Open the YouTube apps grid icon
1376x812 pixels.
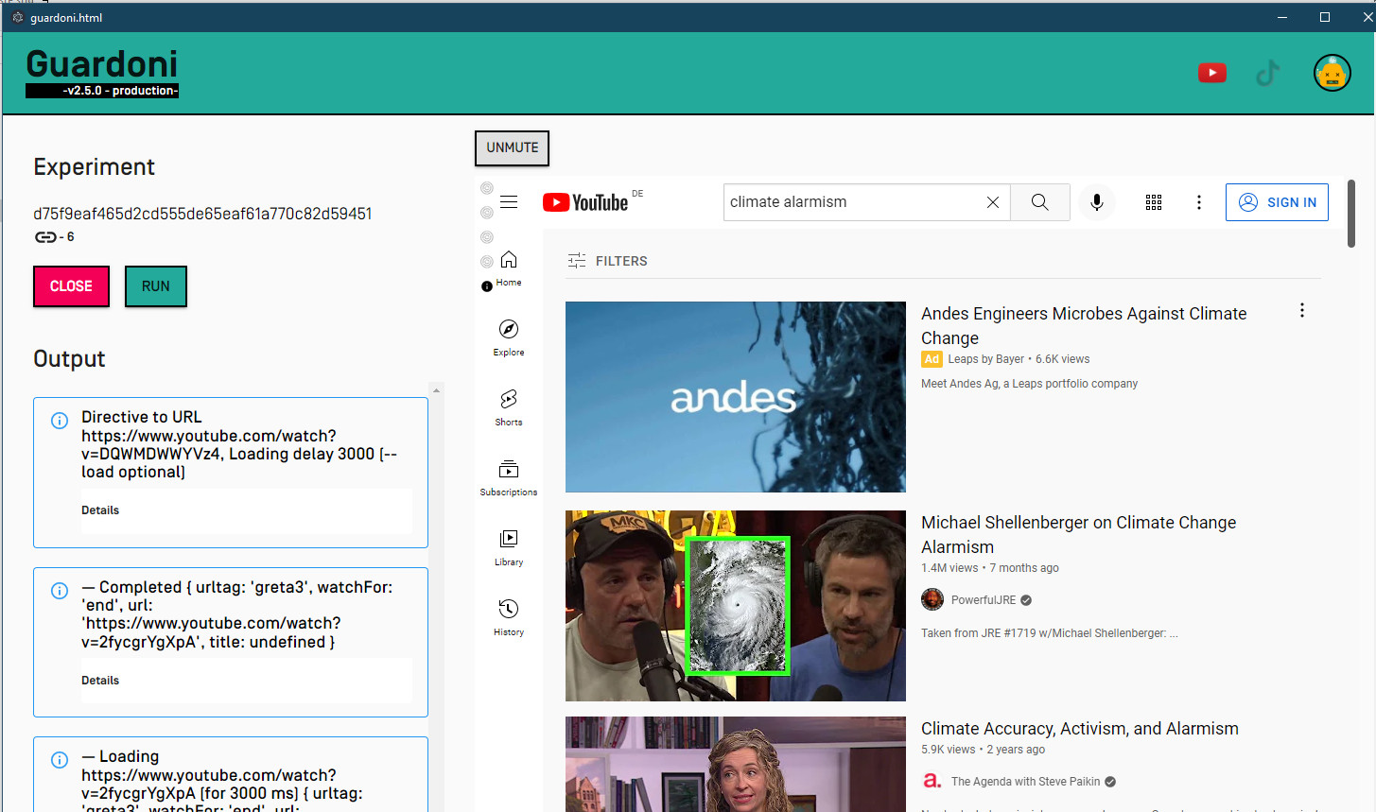(1154, 202)
